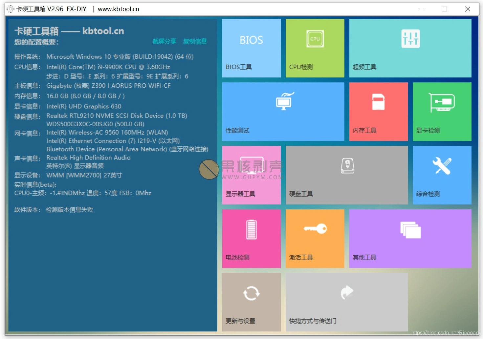The height and width of the screenshot is (339, 483).
Task: Select the 软件版本 version info line
Action: click(54, 210)
